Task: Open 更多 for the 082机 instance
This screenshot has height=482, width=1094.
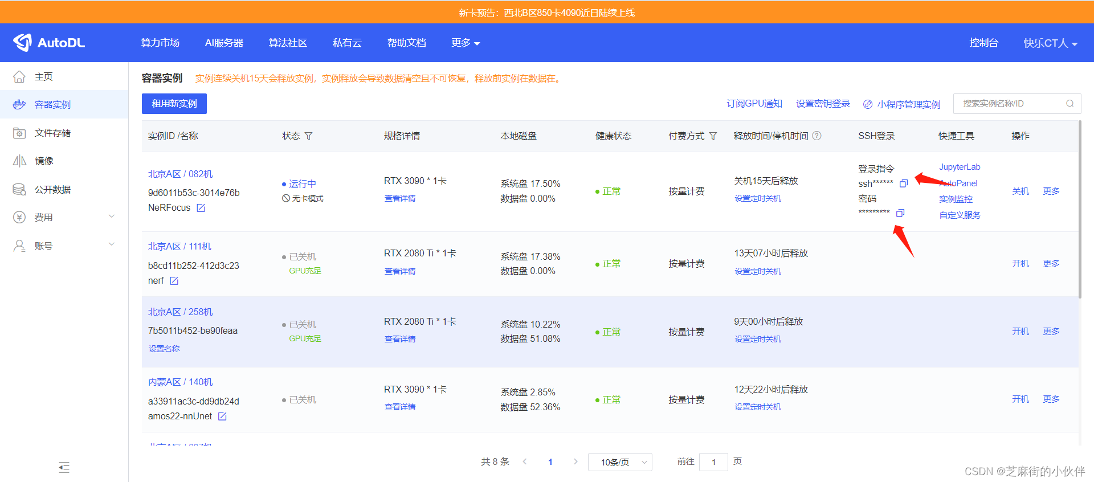Action: coord(1051,191)
